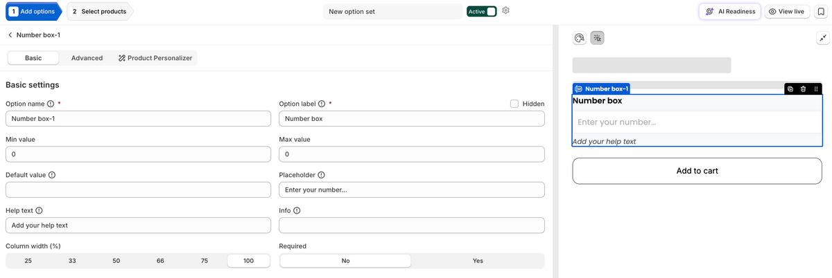The image size is (832, 278).
Task: Click the Default value input field
Action: (138, 189)
